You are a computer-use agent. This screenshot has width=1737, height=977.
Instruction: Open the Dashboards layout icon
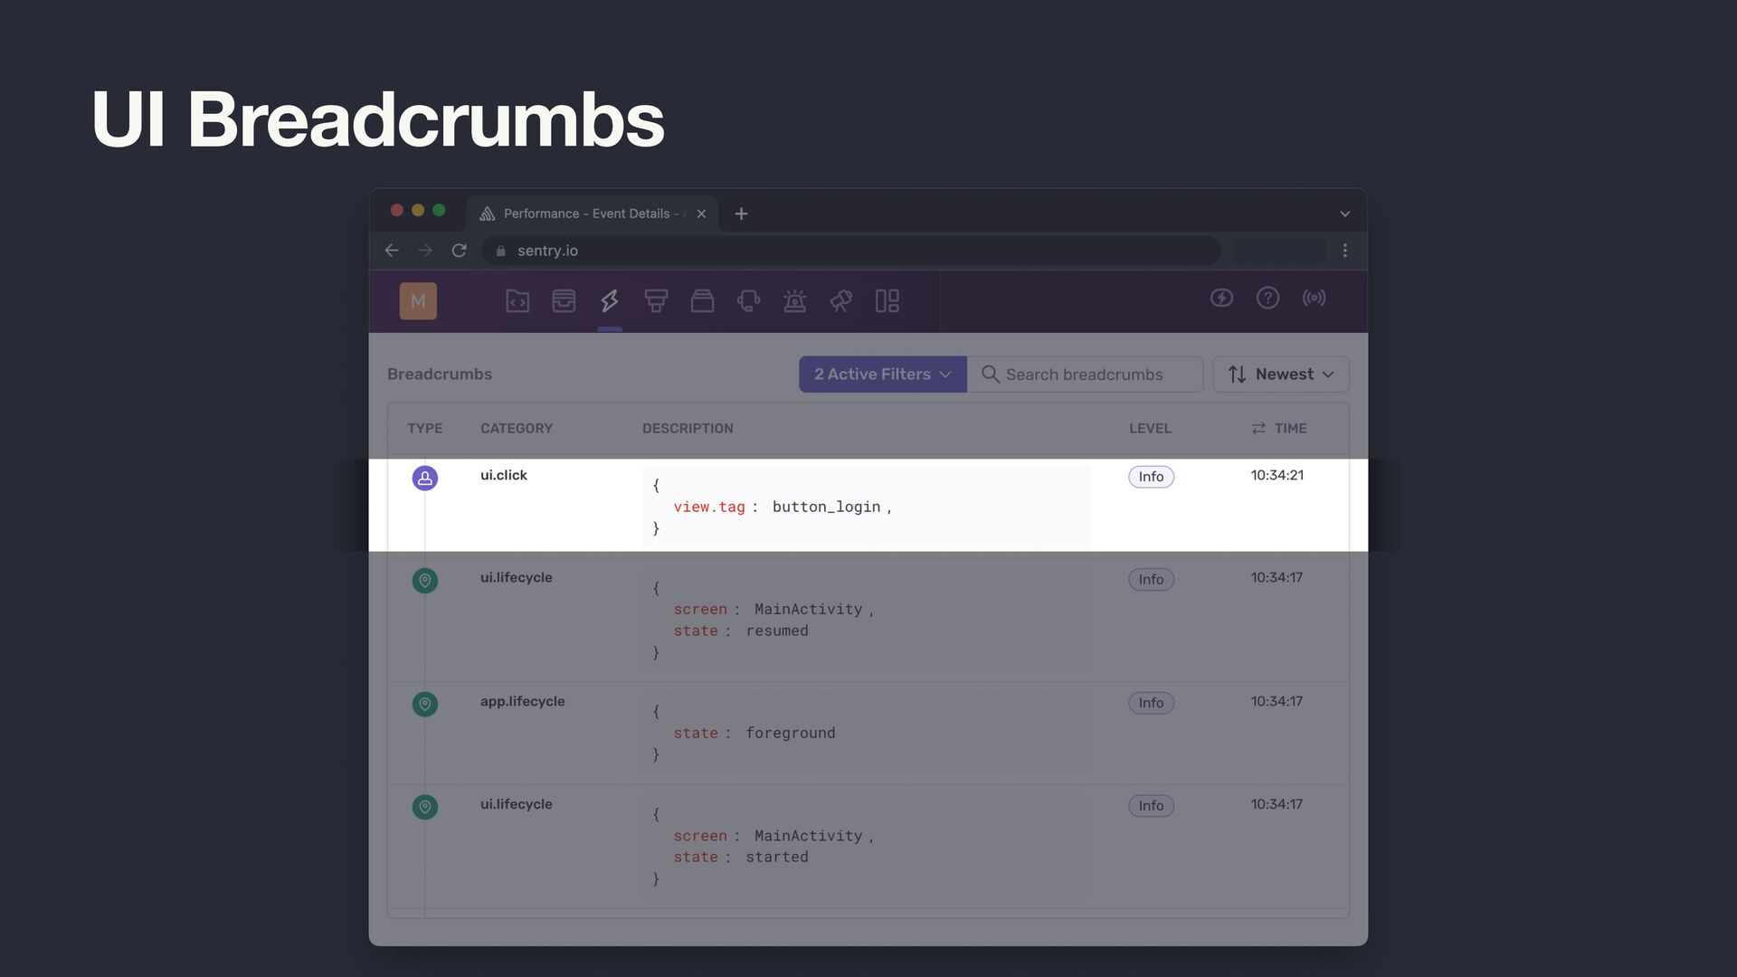tap(887, 300)
